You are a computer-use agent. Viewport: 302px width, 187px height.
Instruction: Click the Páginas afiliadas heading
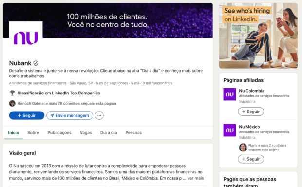pyautogui.click(x=243, y=80)
